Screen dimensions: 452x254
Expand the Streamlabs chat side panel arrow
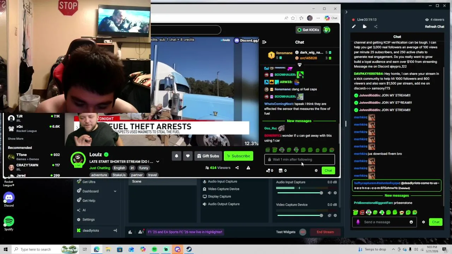346,12
